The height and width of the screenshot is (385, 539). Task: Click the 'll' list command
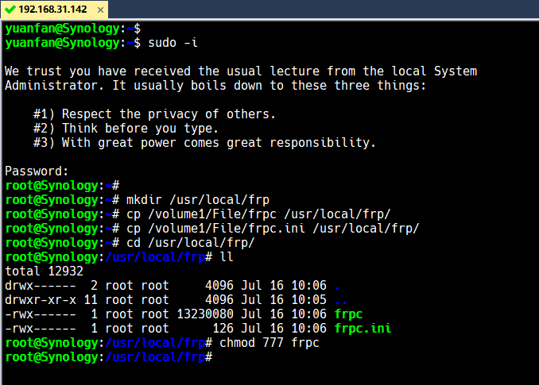(x=227, y=256)
